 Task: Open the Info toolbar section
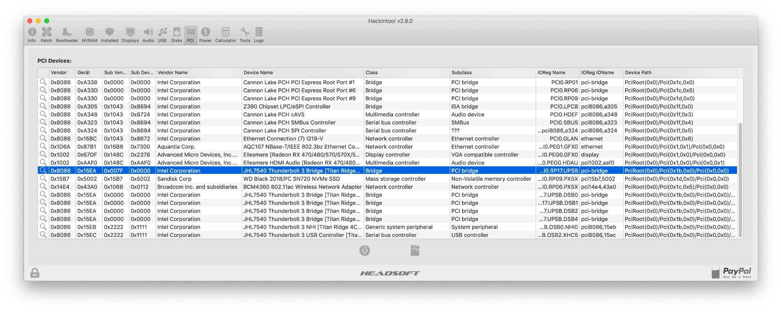point(32,35)
